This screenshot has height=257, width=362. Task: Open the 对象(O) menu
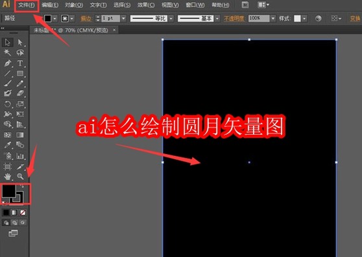coord(74,5)
